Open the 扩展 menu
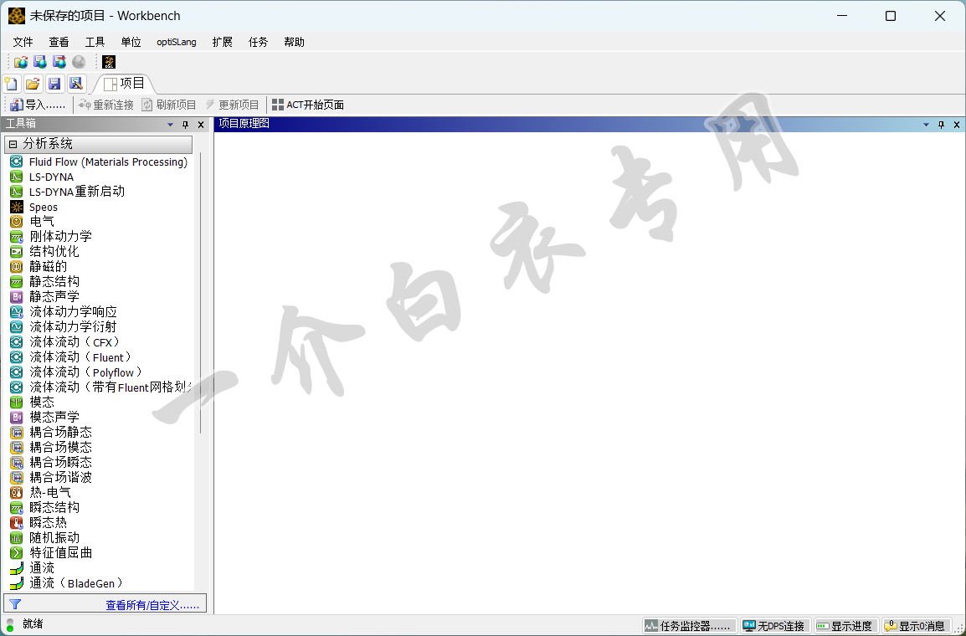This screenshot has width=966, height=636. tap(223, 42)
